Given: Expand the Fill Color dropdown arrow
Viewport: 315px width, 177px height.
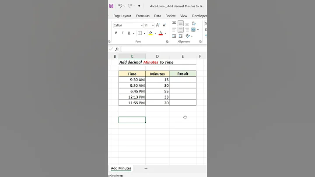Looking at the screenshot, I should click(x=155, y=33).
